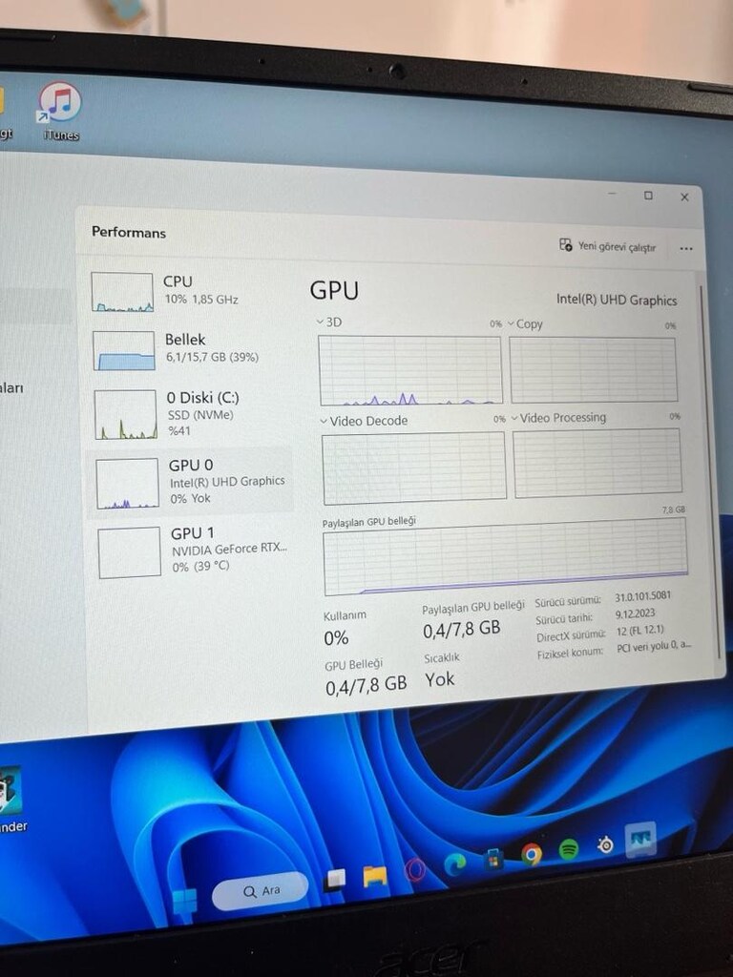733x977 pixels.
Task: Open the Windows Start menu
Action: click(x=184, y=902)
